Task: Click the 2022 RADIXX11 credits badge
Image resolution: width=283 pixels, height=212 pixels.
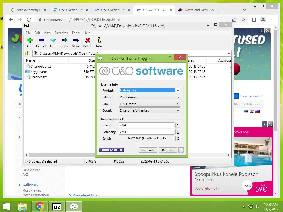Action: tap(111, 150)
